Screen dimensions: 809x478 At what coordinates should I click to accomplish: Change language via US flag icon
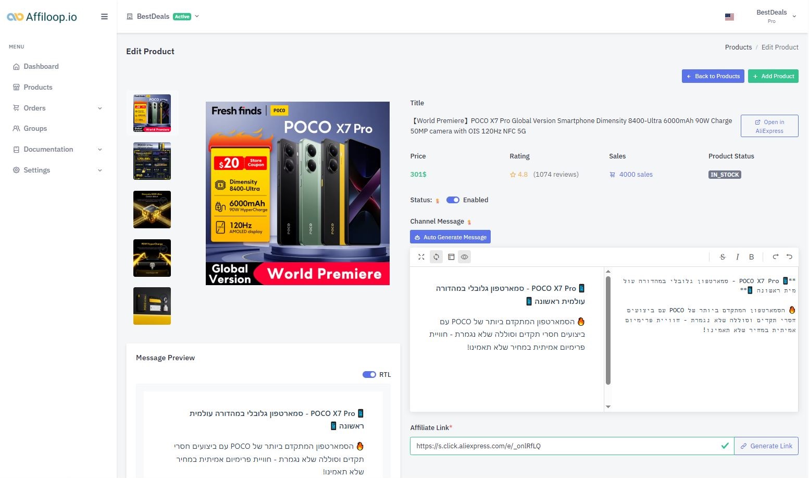[729, 17]
